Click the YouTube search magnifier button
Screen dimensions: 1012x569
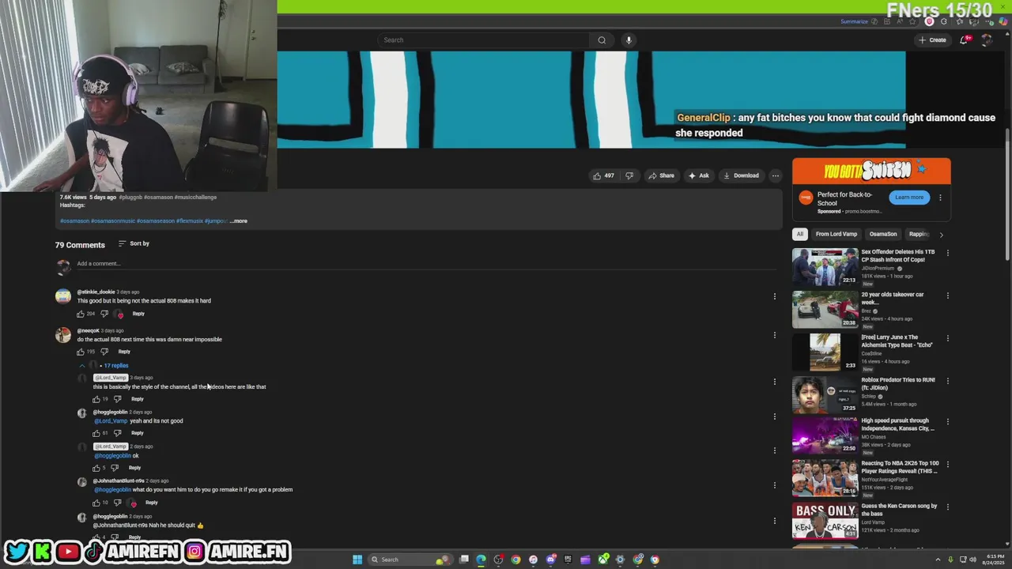[x=602, y=40]
